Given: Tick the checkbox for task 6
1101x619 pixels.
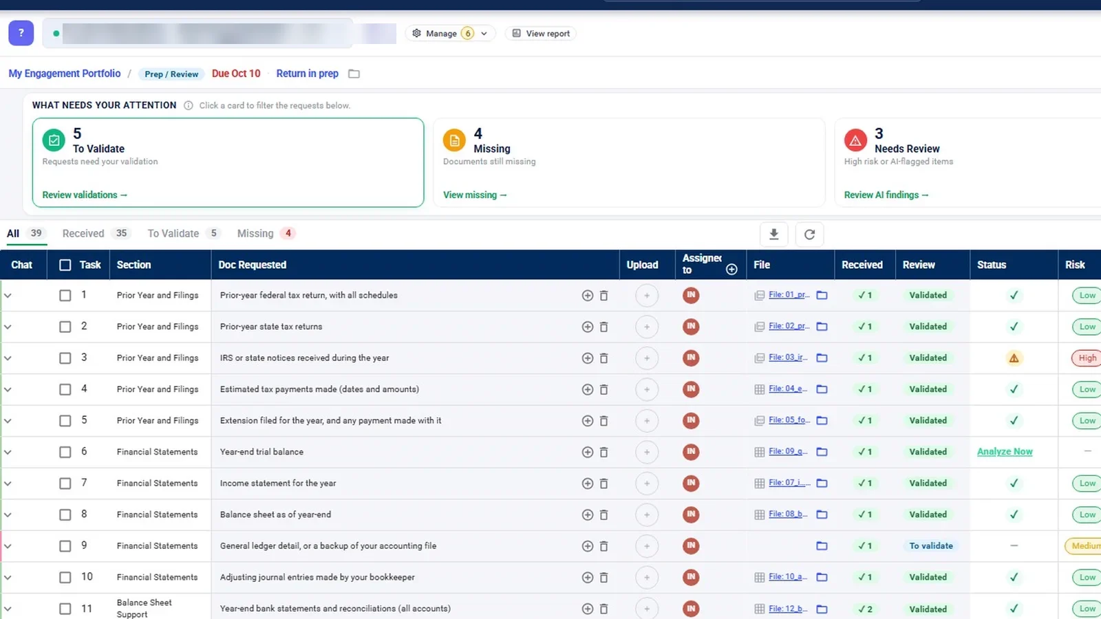Looking at the screenshot, I should pos(65,453).
